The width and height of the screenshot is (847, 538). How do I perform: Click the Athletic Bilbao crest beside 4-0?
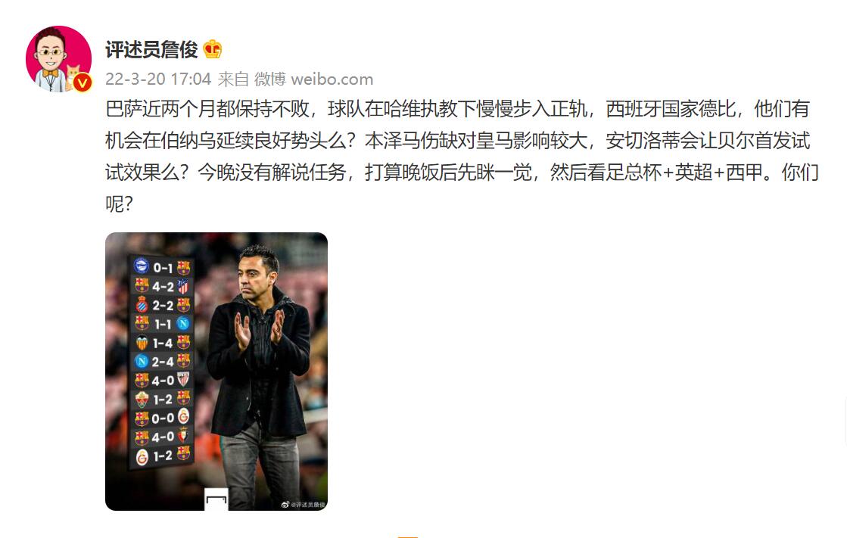click(x=183, y=380)
